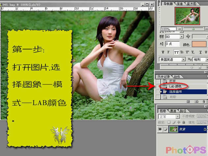Image resolution: width=208 pixels, height=156 pixels.
Task: Toggle superscript text style
Action: [x=187, y=52]
